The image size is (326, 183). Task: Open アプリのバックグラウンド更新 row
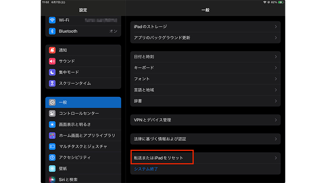(x=205, y=38)
